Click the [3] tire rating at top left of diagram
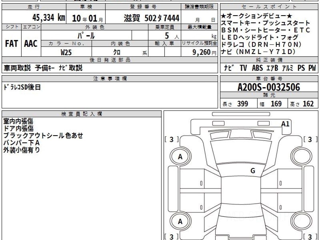The image size is (320, 240). (x=171, y=139)
